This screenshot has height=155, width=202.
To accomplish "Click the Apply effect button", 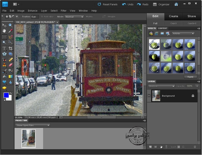I will [190, 77].
